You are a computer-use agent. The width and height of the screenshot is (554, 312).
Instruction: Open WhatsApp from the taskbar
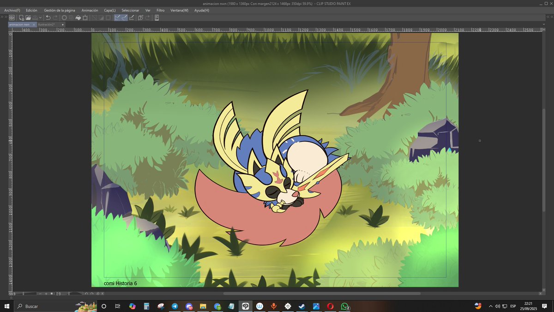click(344, 306)
